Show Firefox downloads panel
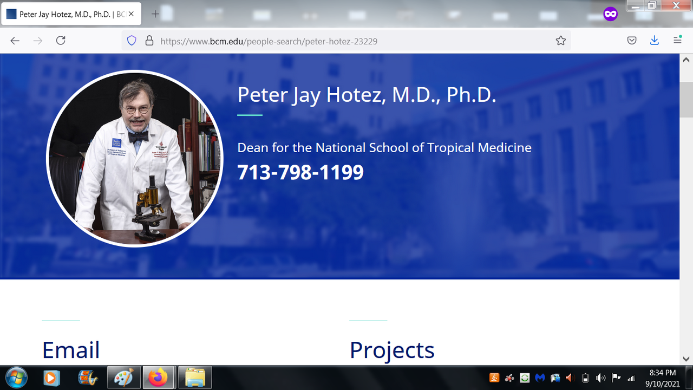The image size is (693, 390). click(x=655, y=41)
